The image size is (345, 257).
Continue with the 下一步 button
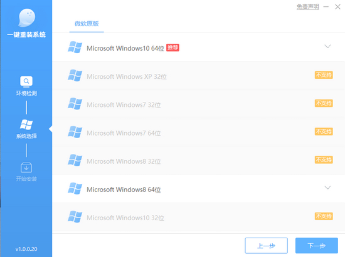317,246
